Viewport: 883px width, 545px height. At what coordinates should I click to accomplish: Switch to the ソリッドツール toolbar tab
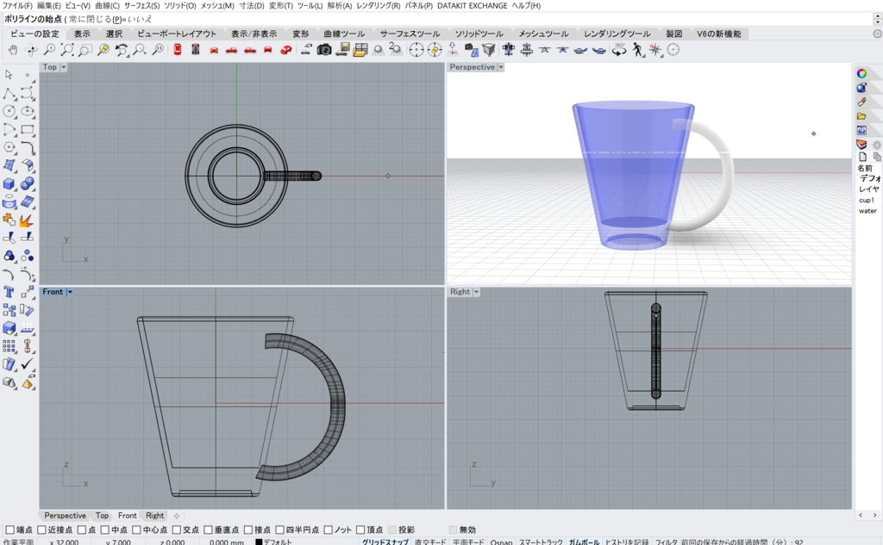[479, 34]
